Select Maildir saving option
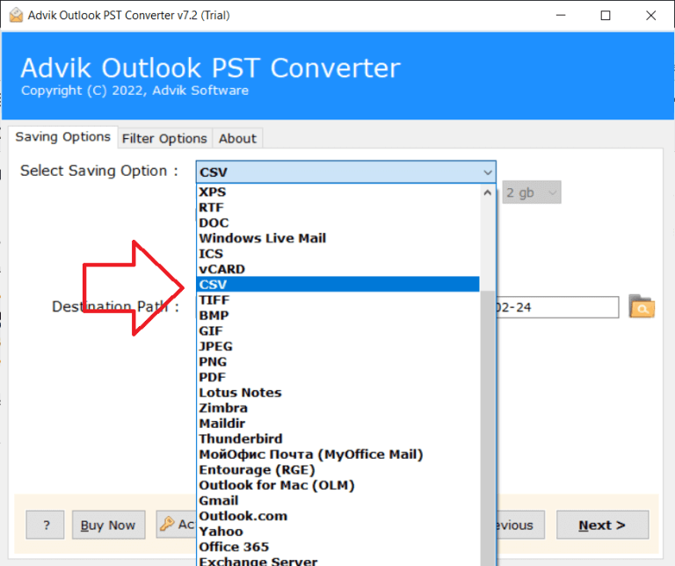The width and height of the screenshot is (675, 566). pyautogui.click(x=337, y=424)
